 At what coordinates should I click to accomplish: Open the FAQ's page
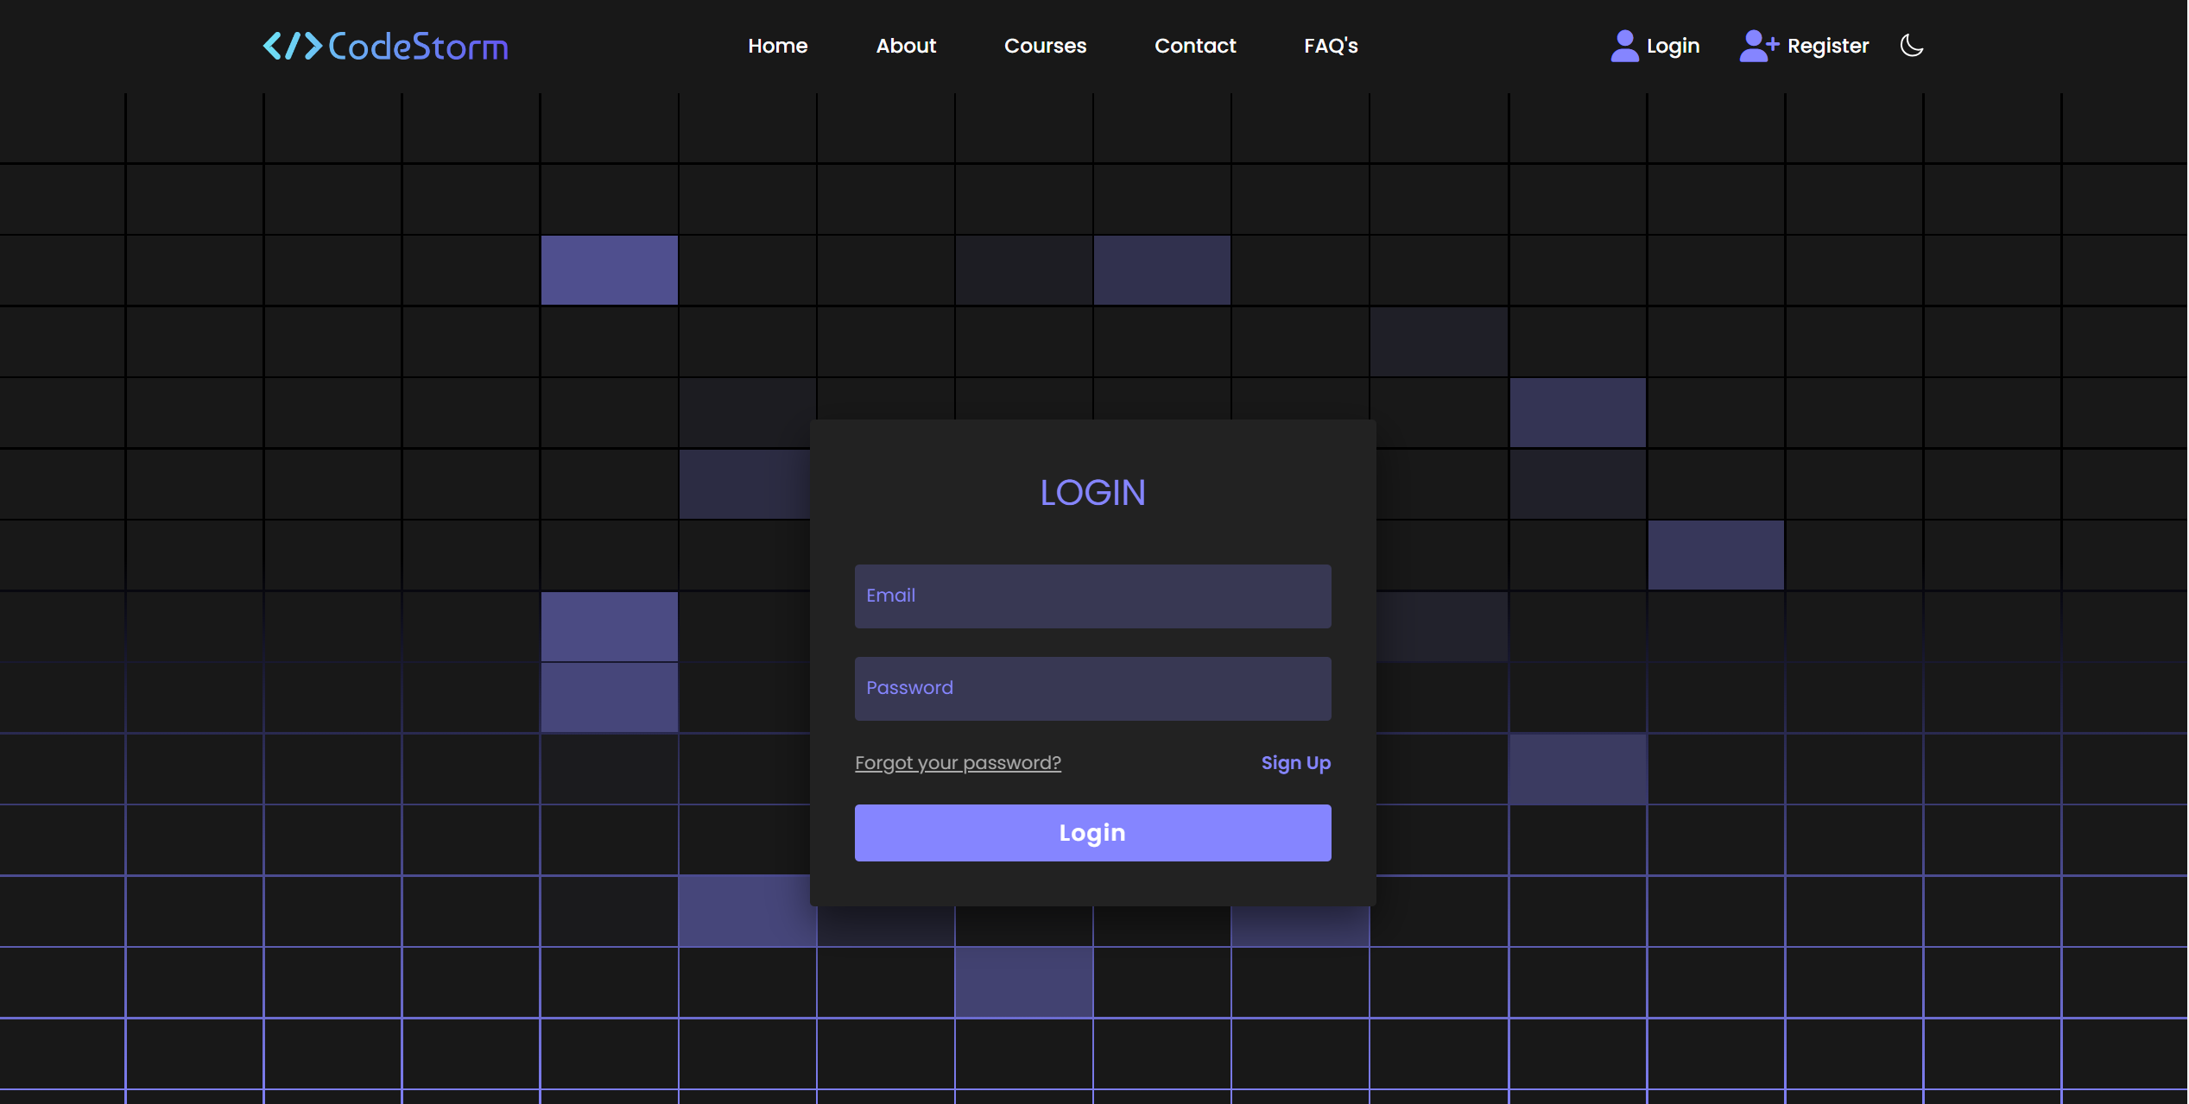[1331, 46]
